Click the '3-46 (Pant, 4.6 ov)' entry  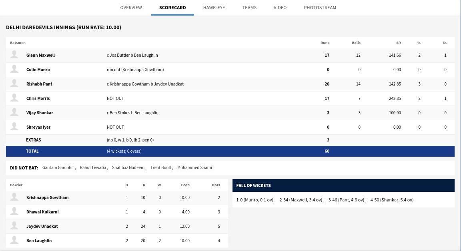pos(346,200)
